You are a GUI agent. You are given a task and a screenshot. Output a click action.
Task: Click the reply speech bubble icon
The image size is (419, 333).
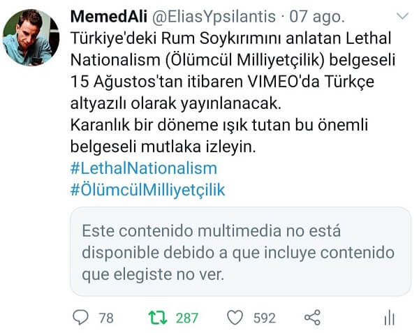82,318
